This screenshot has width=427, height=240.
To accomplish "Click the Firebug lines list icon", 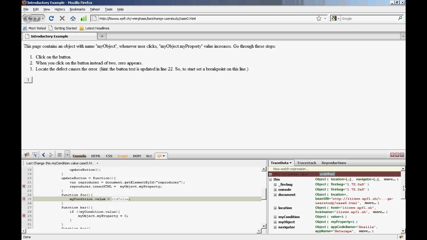I will point(59,155).
